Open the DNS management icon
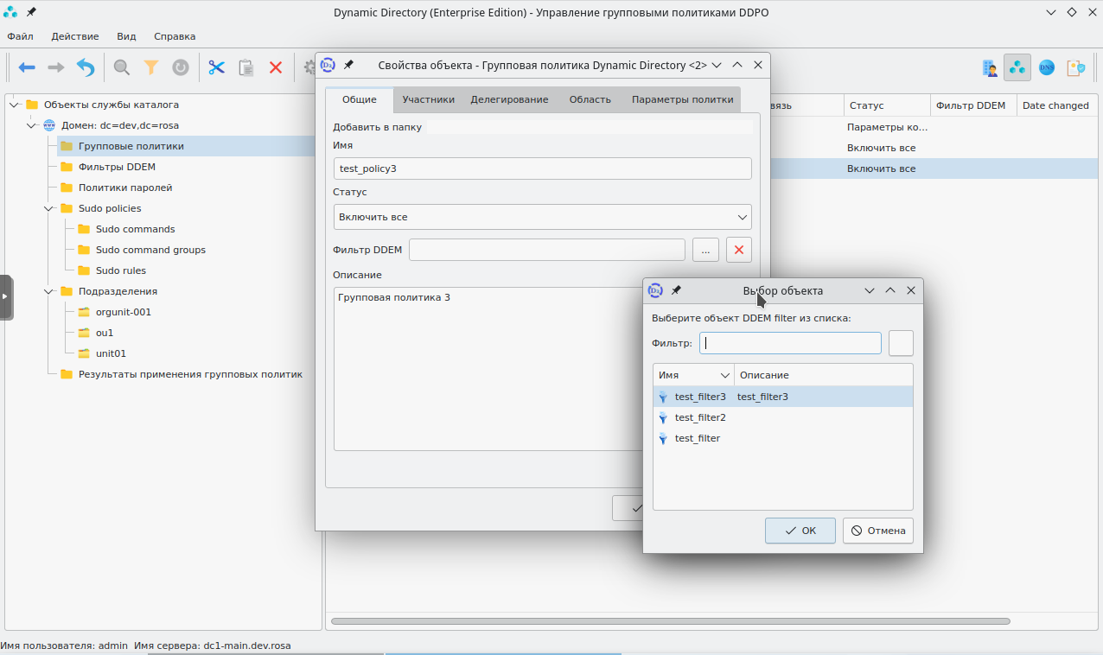Viewport: 1103px width, 655px height. pyautogui.click(x=1047, y=67)
